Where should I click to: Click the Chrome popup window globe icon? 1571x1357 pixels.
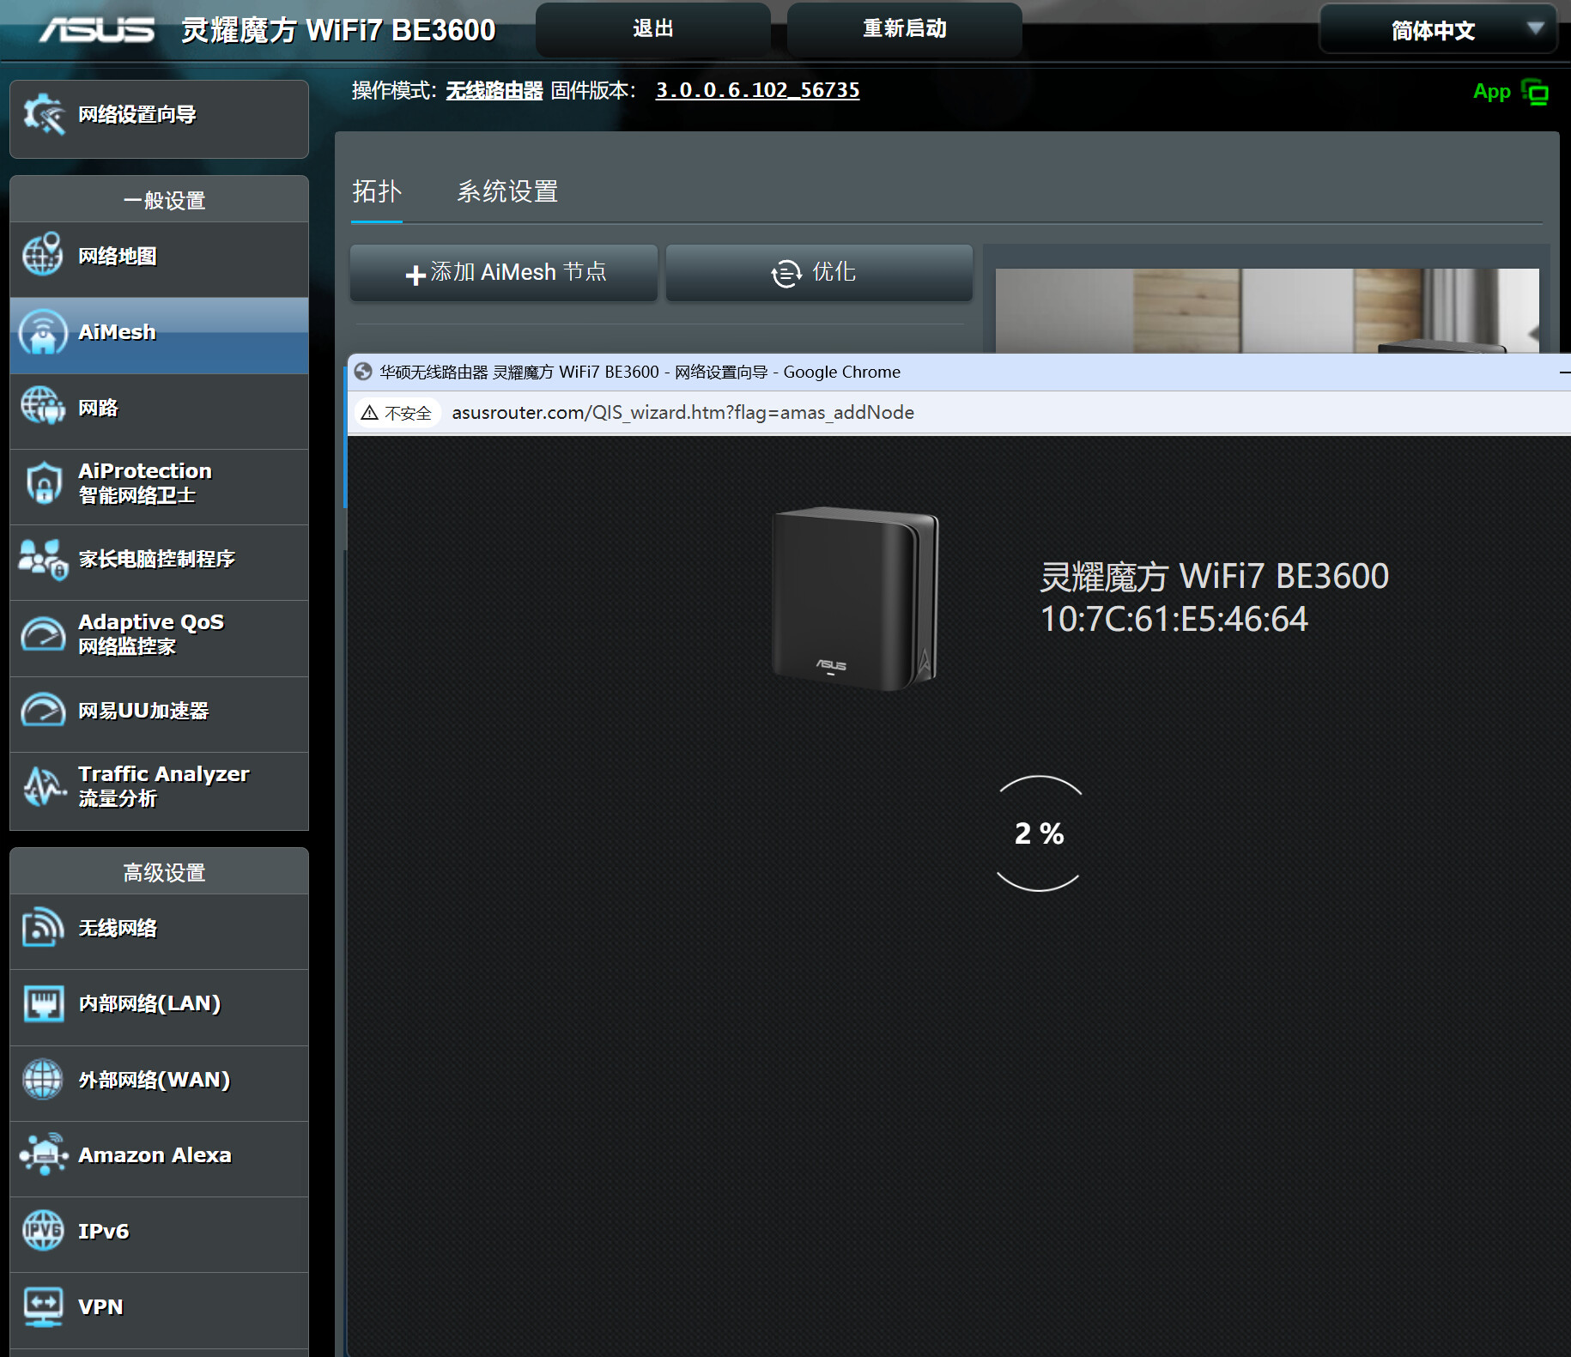click(363, 372)
